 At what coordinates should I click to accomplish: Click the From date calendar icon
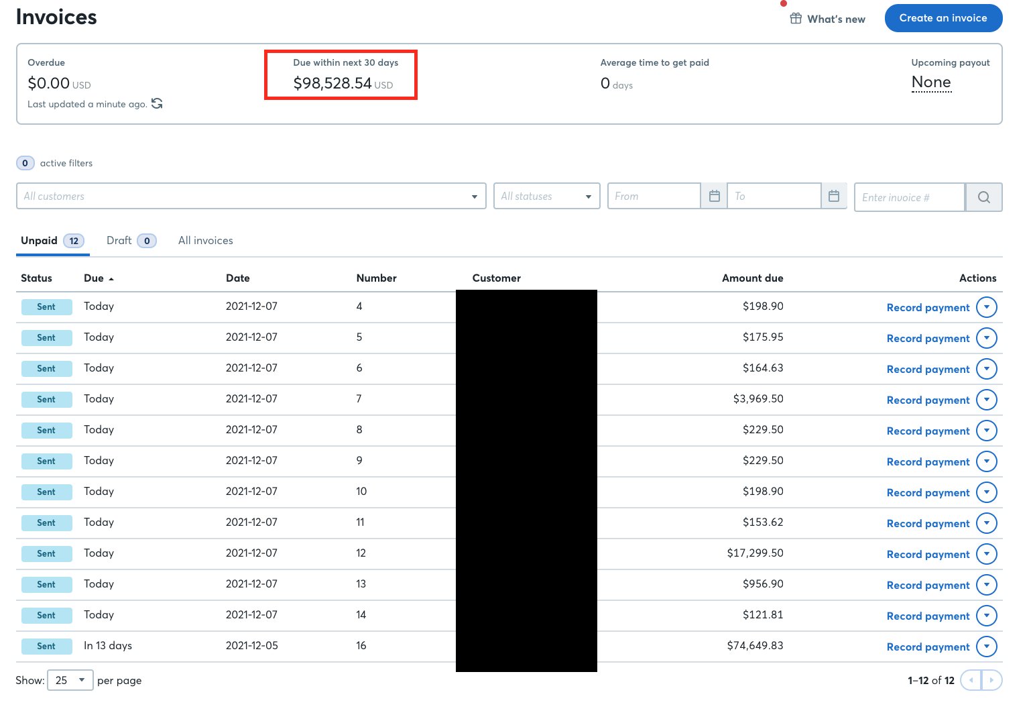click(714, 196)
